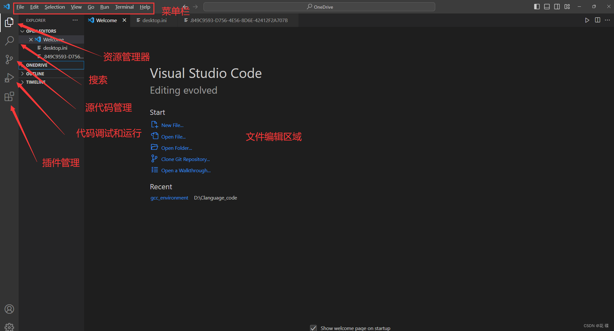Screen dimensions: 614x331
Task: Run the current file with the play icon
Action: pyautogui.click(x=587, y=20)
